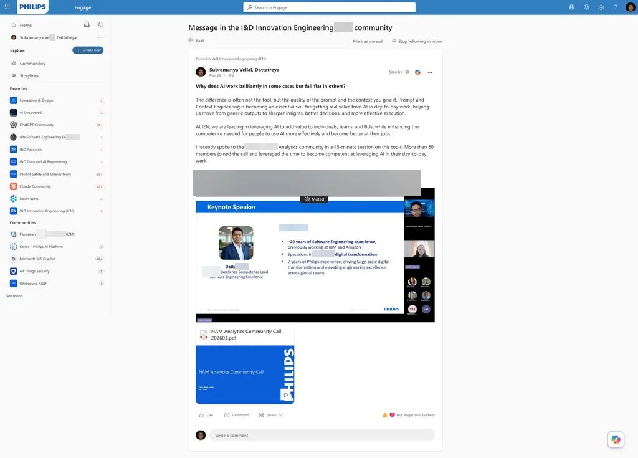Like the post
This screenshot has height=458, width=638.
point(206,415)
